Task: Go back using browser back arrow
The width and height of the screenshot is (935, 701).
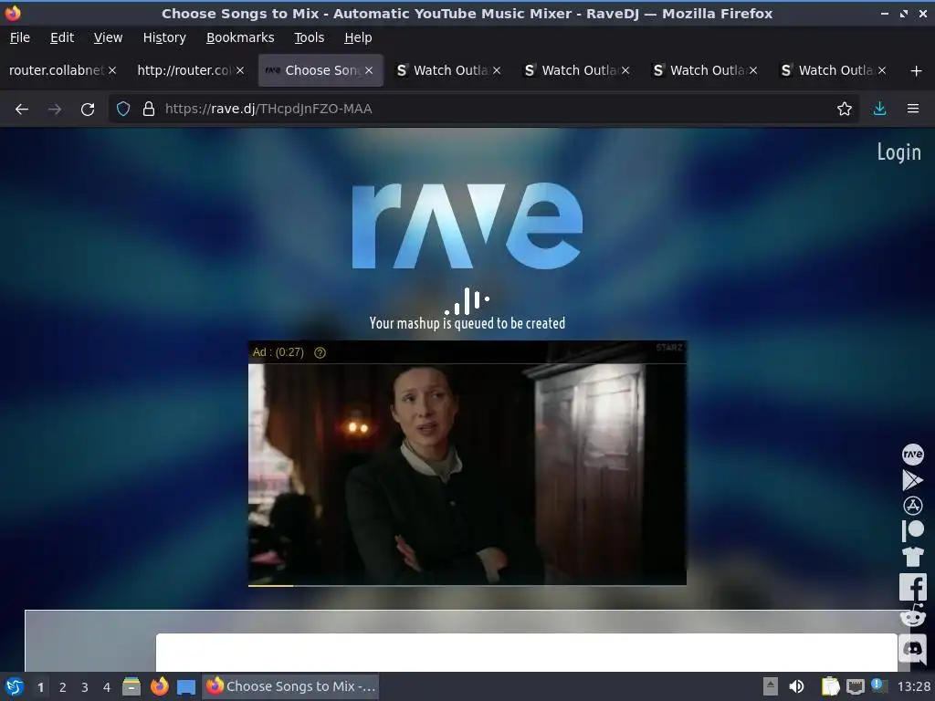Action: pyautogui.click(x=22, y=110)
